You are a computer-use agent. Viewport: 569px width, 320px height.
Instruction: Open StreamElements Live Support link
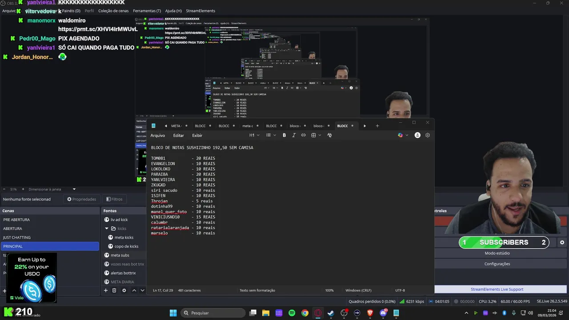tap(497, 289)
